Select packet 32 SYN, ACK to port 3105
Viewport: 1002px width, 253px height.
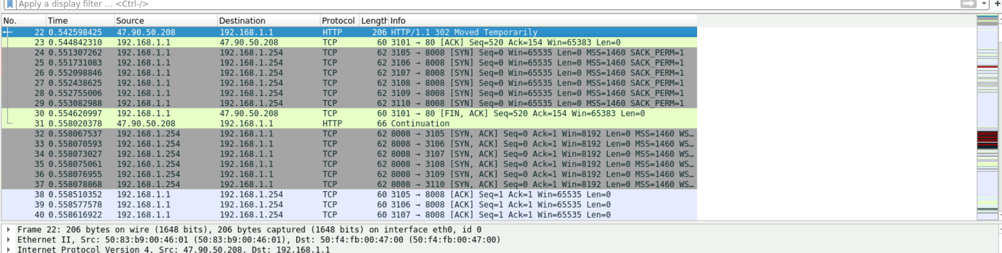tap(349, 134)
